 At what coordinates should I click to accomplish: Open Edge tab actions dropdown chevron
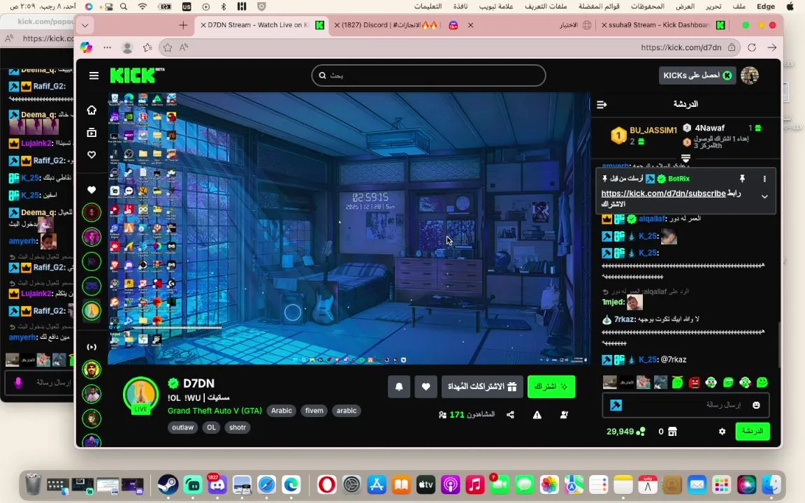point(85,25)
